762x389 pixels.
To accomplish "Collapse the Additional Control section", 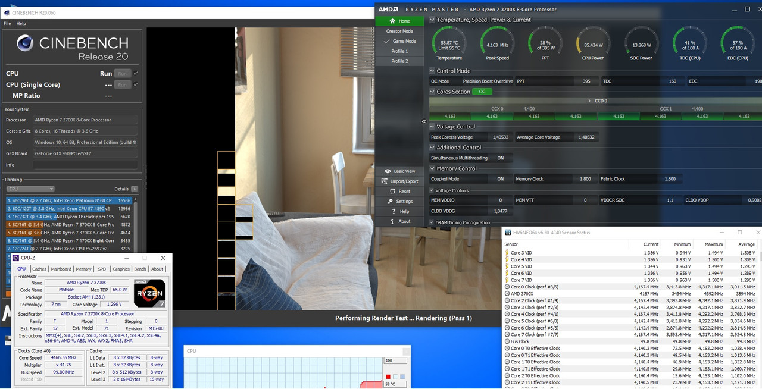I will click(432, 148).
